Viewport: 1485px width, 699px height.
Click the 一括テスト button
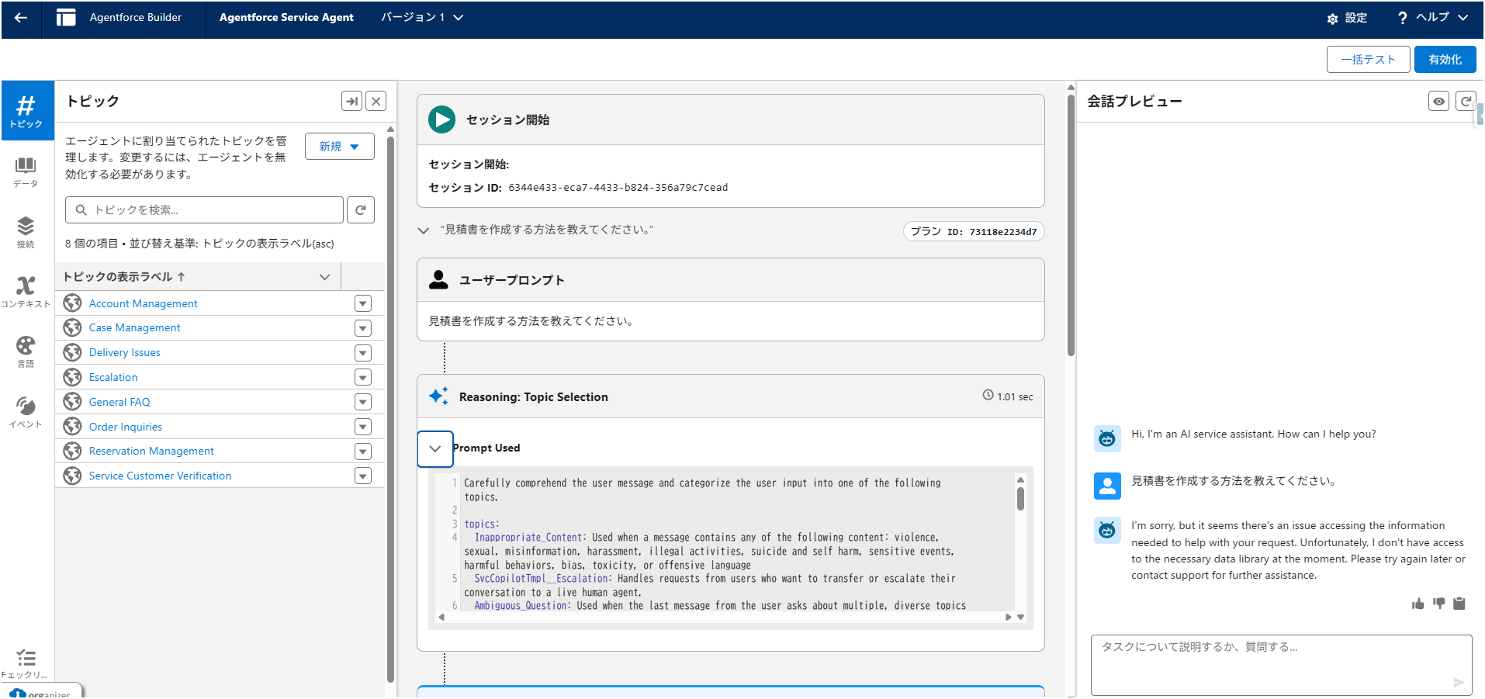click(1368, 59)
